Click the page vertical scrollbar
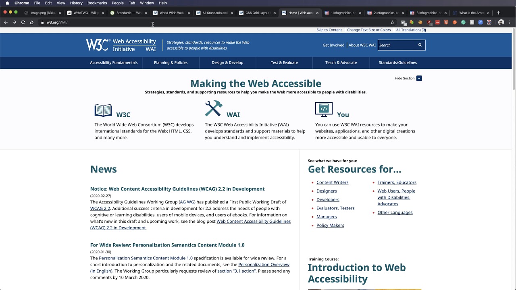Screen dimensions: 516x290 pos(514,59)
